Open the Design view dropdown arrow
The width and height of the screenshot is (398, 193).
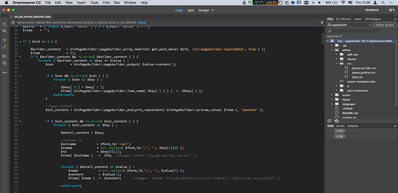(212, 10)
